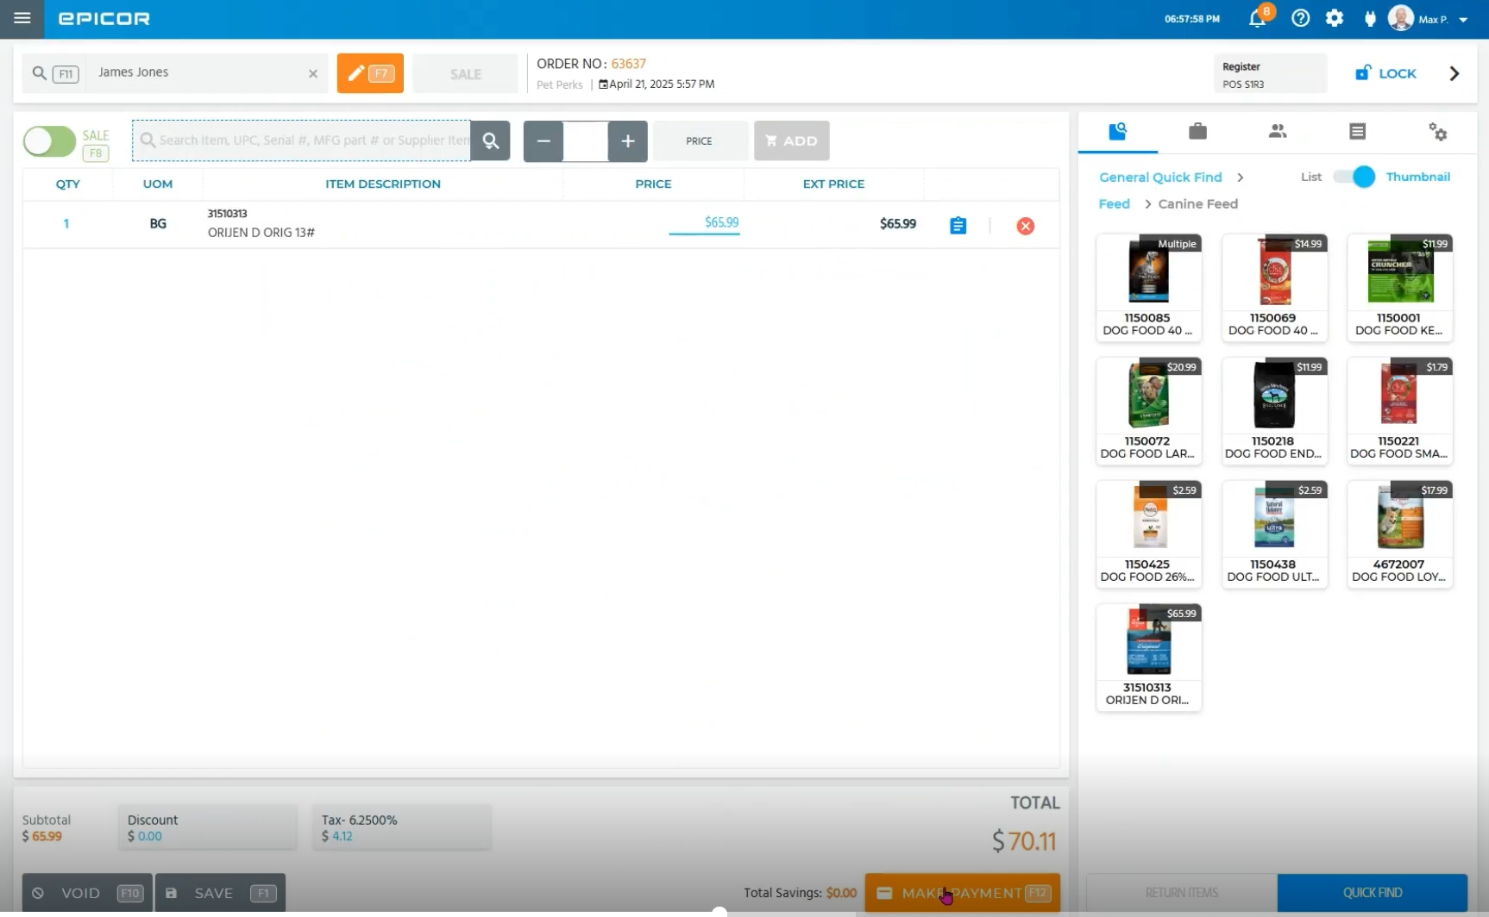This screenshot has height=917, width=1489.
Task: Expand the Max P. user dropdown
Action: 1463,20
